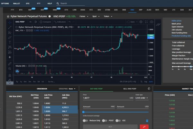Screen dimensions: 193x129
Task: Open the Future dropdown
Action: coord(84,16)
